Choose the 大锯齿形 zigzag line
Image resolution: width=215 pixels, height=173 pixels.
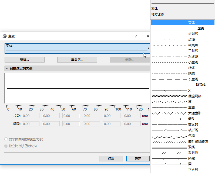(x=183, y=113)
